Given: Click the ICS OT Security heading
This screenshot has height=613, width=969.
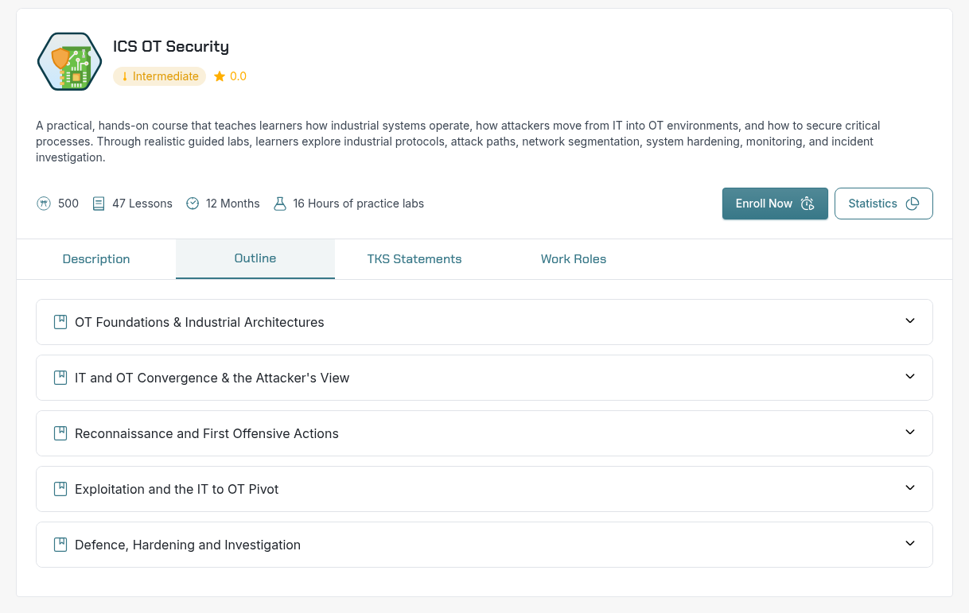Looking at the screenshot, I should coord(171,46).
